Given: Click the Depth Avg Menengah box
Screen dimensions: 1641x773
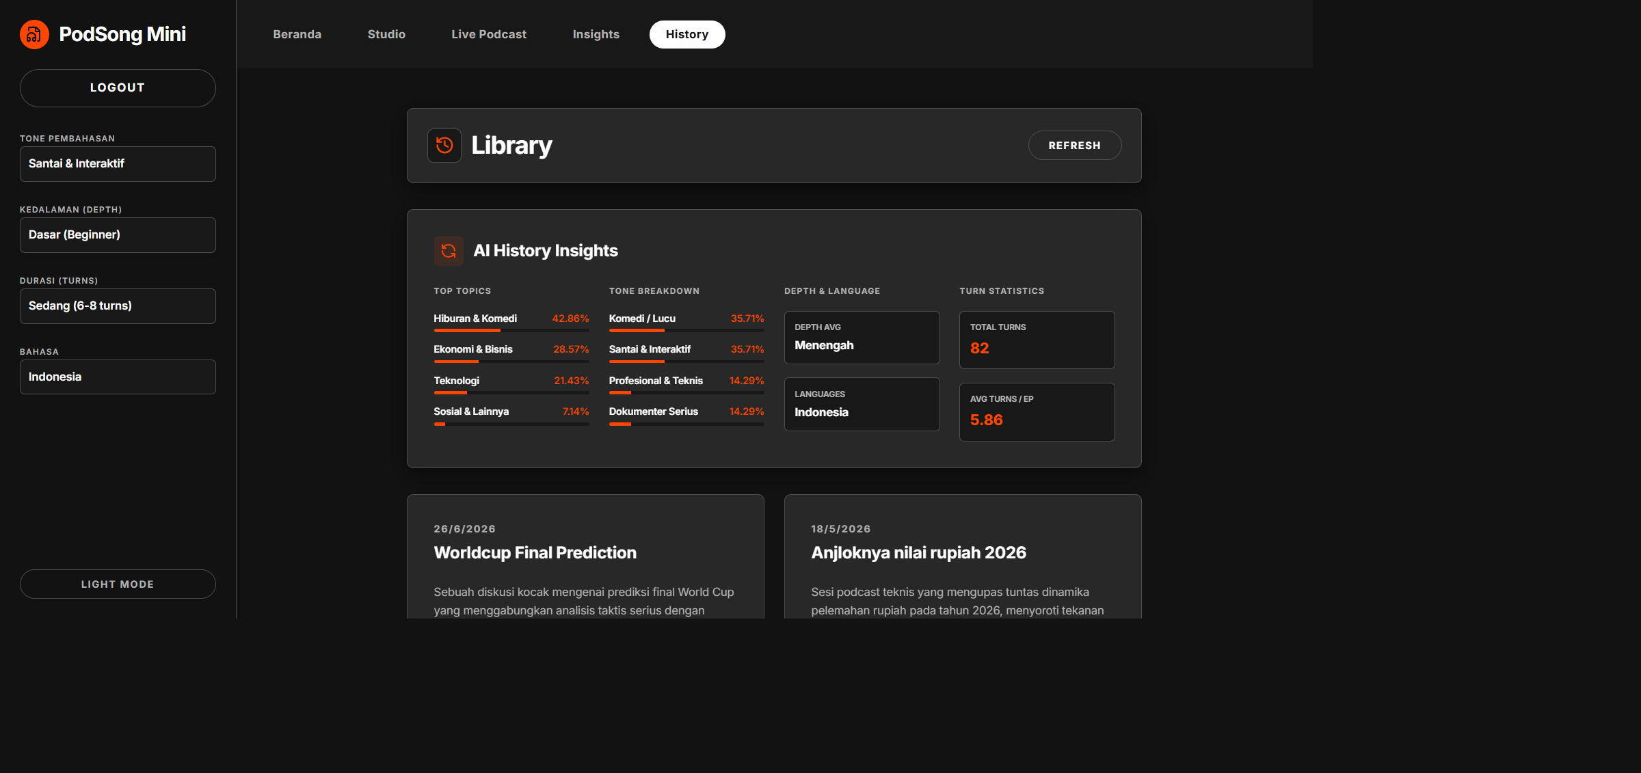Looking at the screenshot, I should [x=862, y=338].
